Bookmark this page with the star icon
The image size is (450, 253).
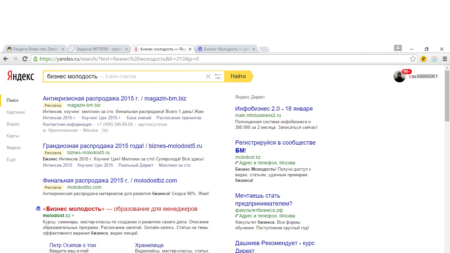pyautogui.click(x=413, y=59)
